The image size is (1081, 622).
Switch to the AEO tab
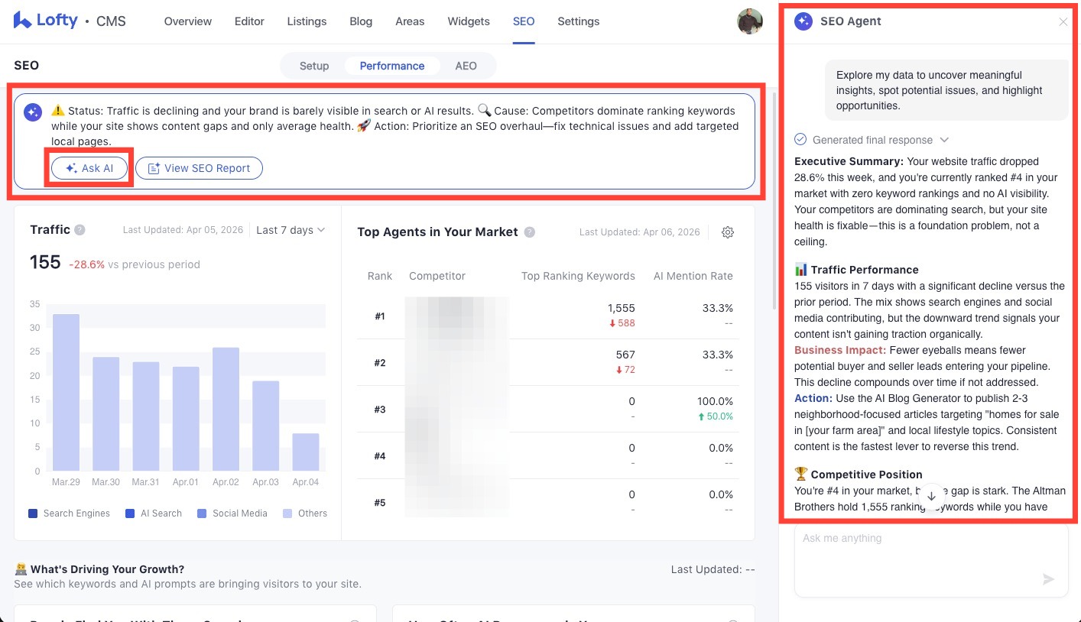coord(466,66)
